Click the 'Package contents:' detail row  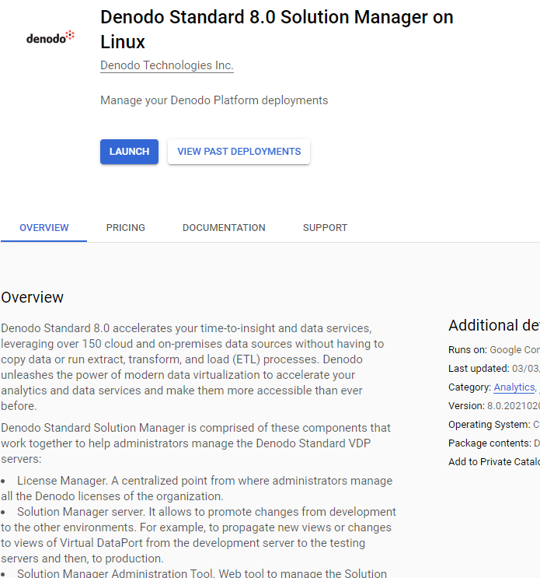tap(494, 443)
